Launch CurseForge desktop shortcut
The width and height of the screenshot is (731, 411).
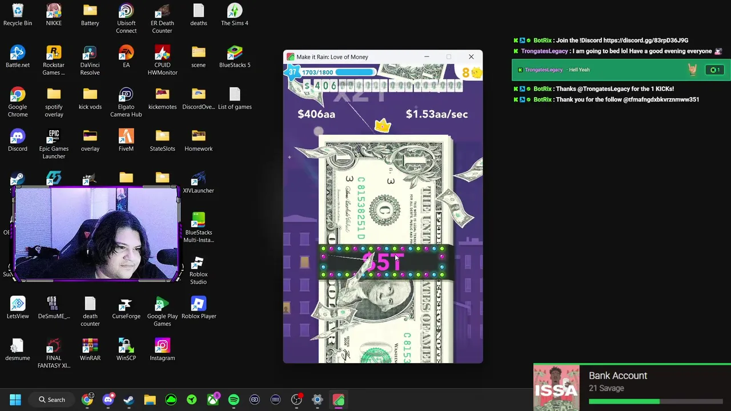126,308
